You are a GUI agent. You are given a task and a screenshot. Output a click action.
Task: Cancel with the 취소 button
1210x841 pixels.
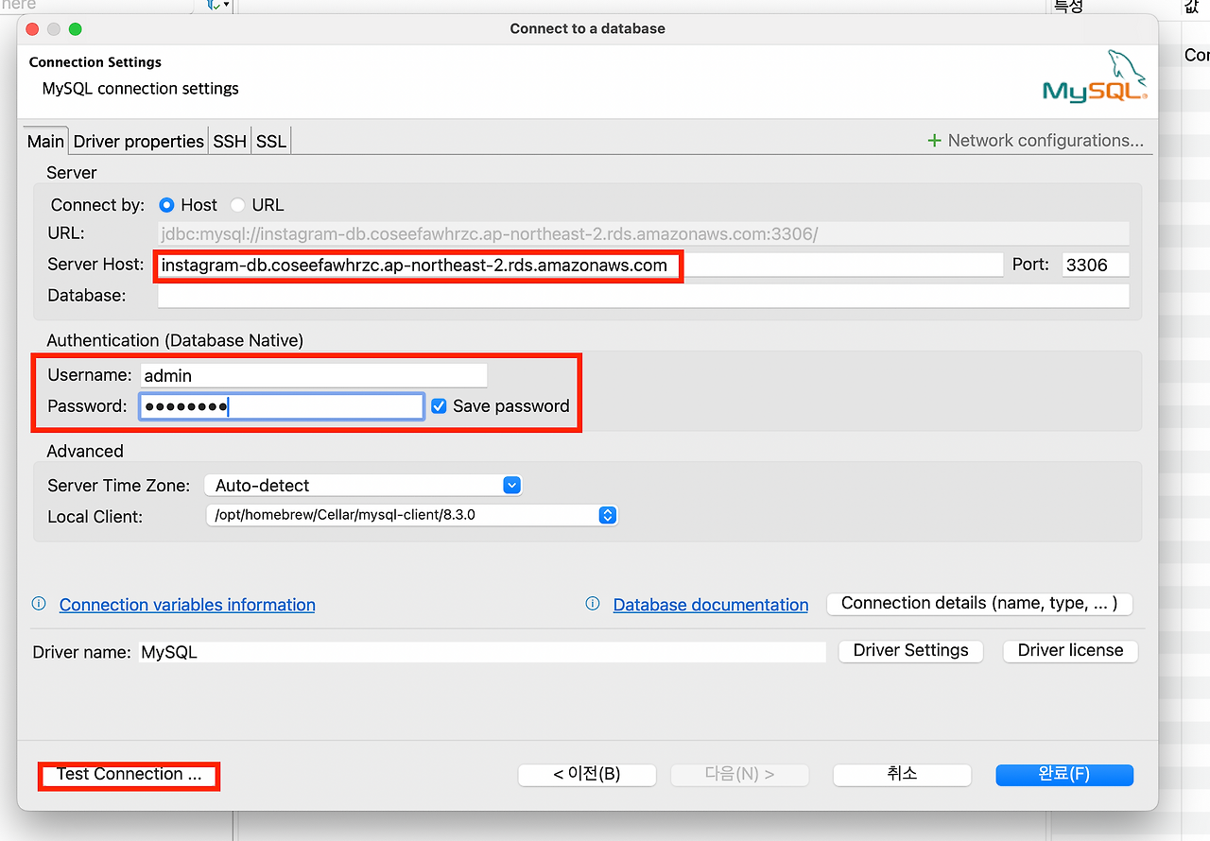pos(902,774)
